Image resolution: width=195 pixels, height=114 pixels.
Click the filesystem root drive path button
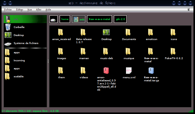pos(54,19)
